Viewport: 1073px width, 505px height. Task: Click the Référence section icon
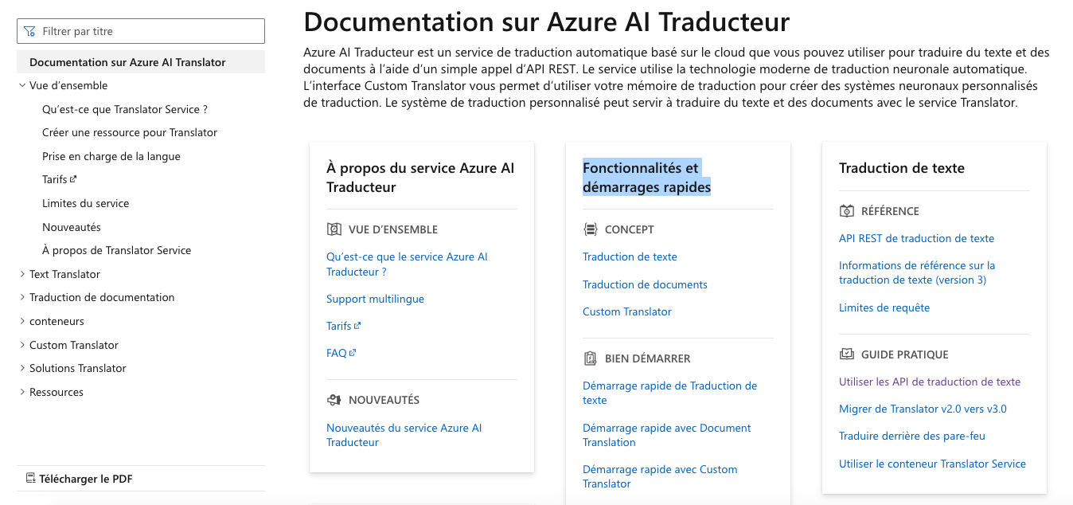[847, 211]
